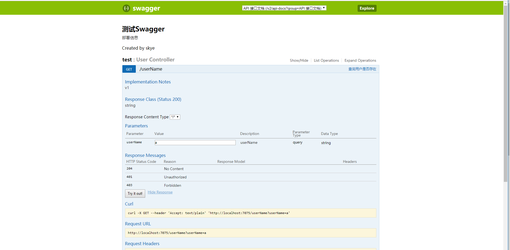The width and height of the screenshot is (510, 250).
Task: Click the query parameter type cell
Action: pyautogui.click(x=298, y=142)
